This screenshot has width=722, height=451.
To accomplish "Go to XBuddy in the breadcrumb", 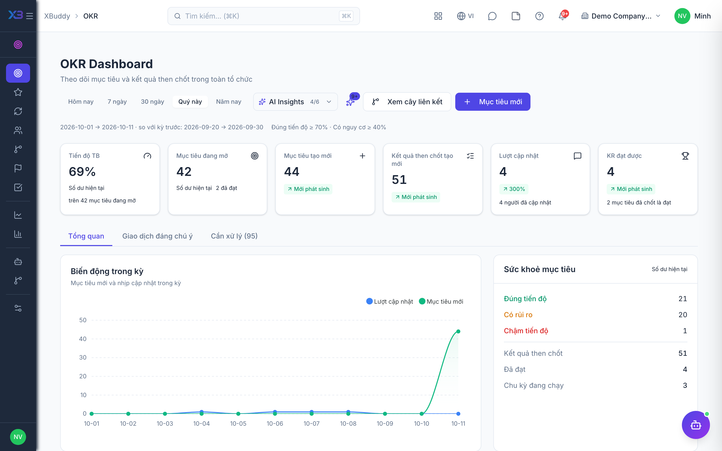I will (57, 16).
